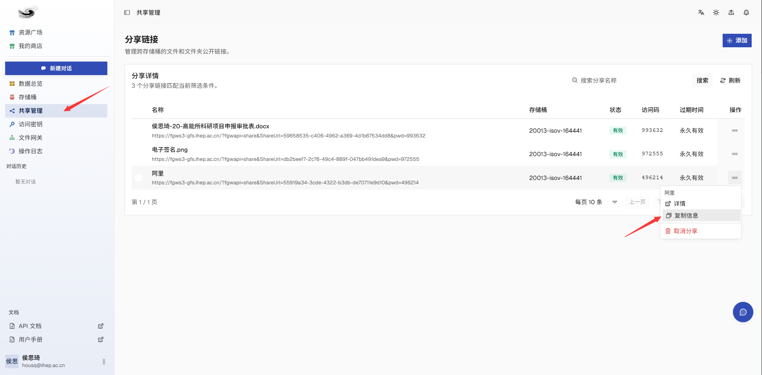Screen dimensions: 762x375
Task: Open the 用户手册 link
Action: coord(56,340)
